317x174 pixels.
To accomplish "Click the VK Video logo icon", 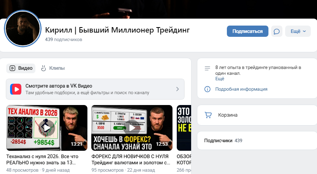I will [16, 89].
